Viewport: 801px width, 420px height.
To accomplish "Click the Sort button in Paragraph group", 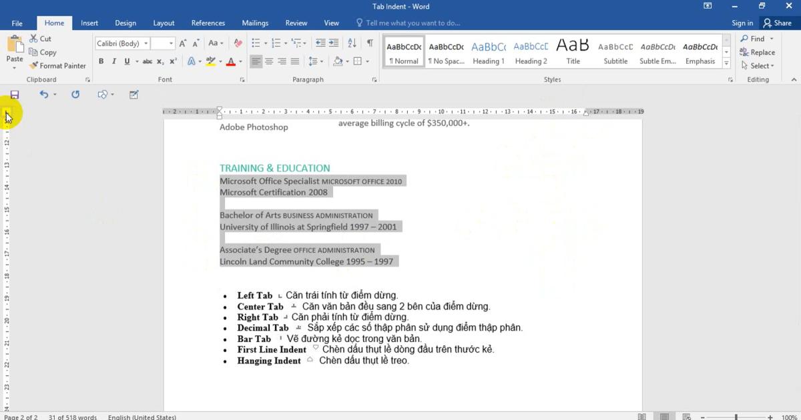I will point(352,43).
